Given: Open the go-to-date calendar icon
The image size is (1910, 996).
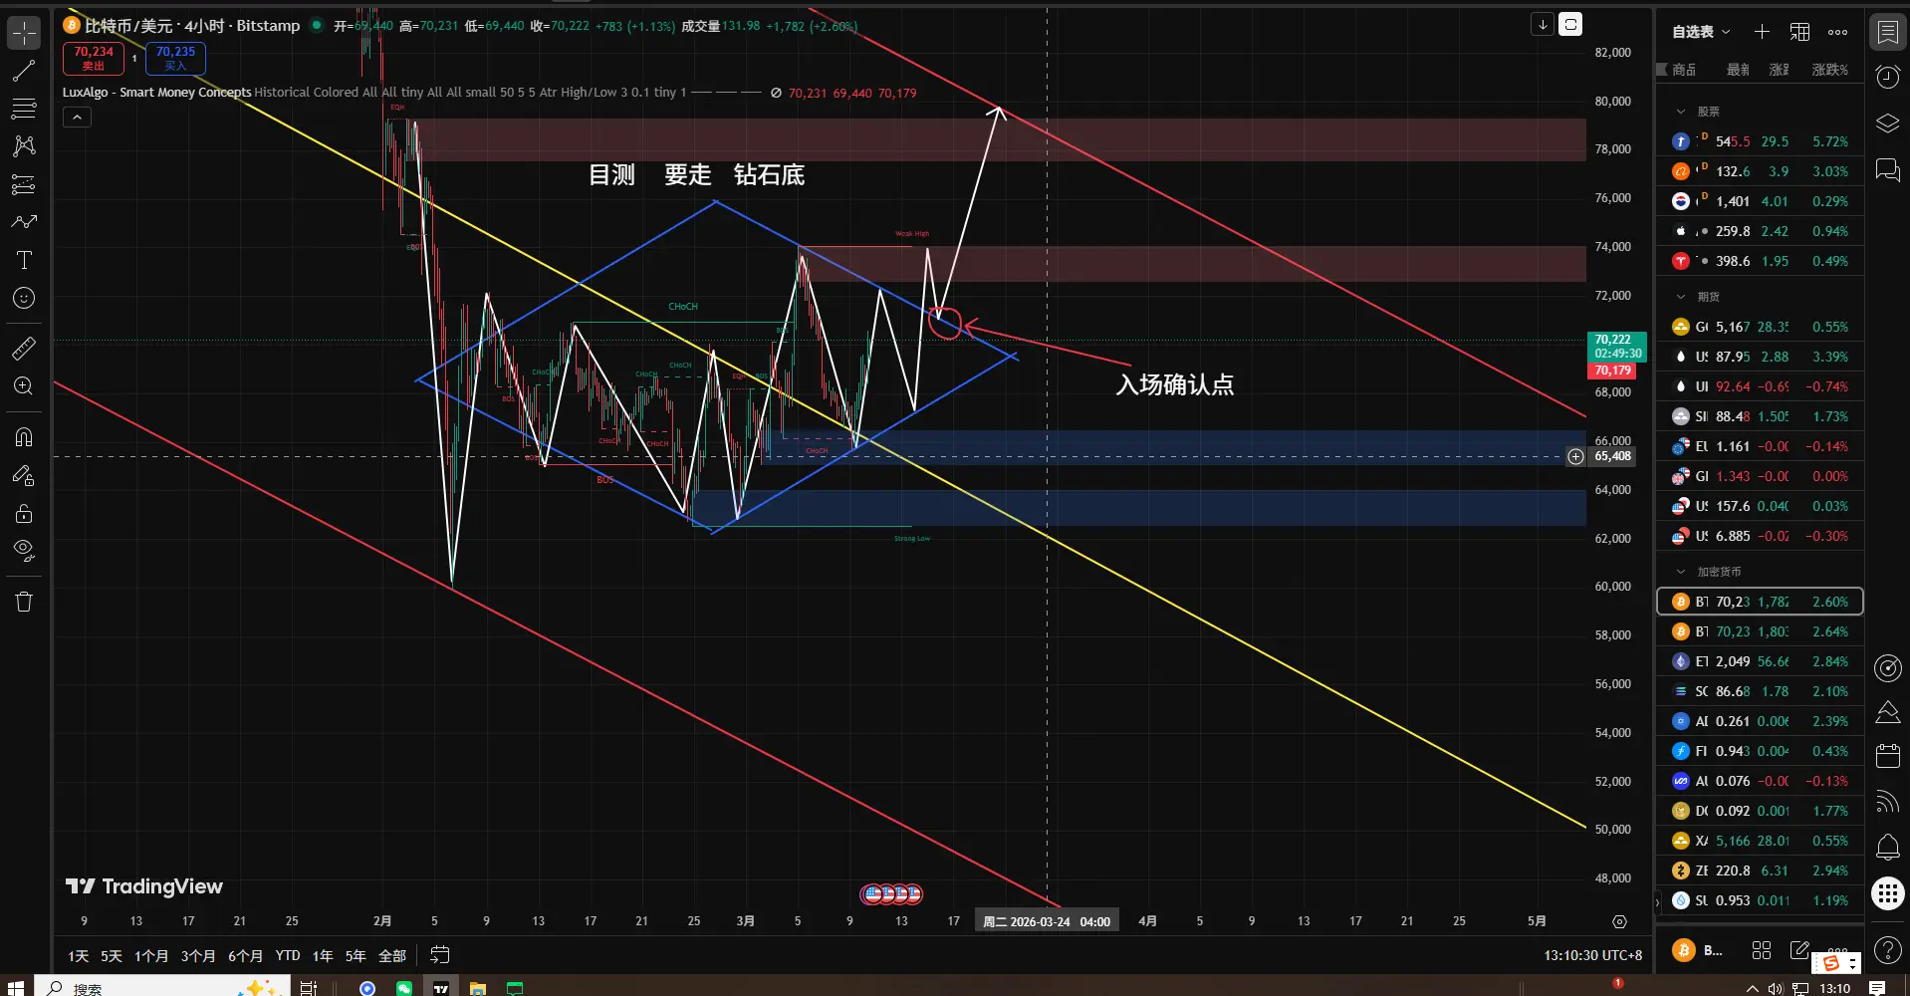Looking at the screenshot, I should [x=440, y=955].
